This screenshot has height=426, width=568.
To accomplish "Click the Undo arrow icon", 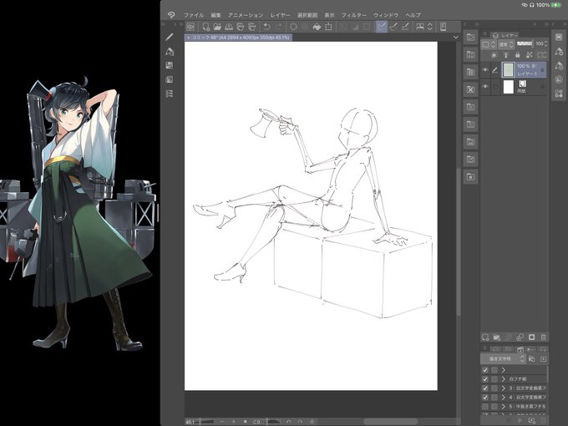I will point(267,27).
